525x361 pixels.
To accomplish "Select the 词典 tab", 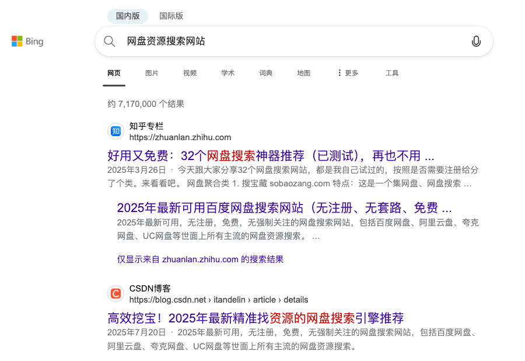I will pyautogui.click(x=266, y=73).
